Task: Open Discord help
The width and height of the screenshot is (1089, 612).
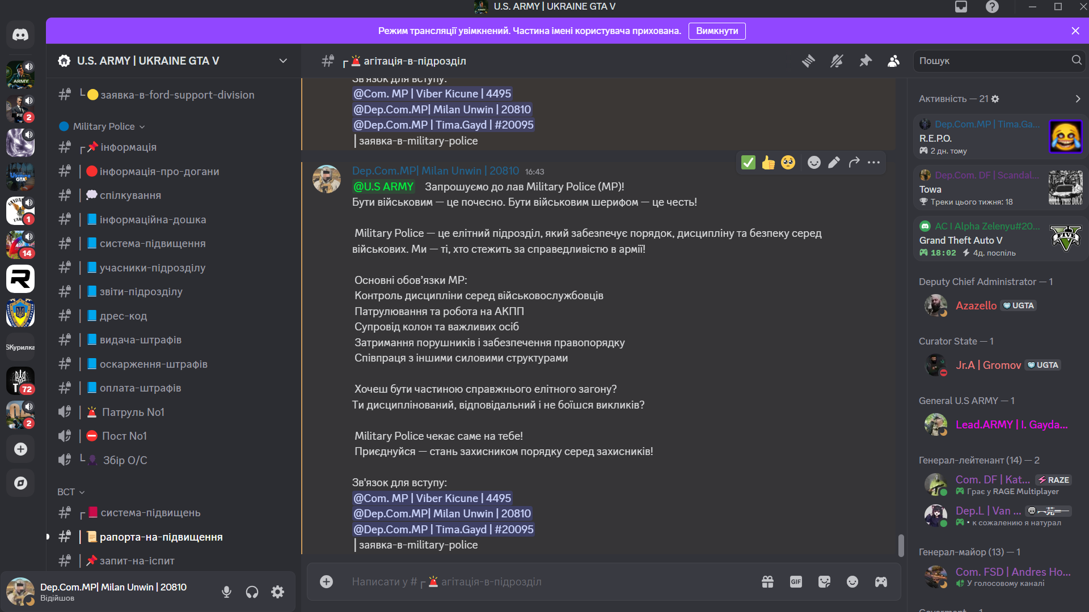Action: [x=992, y=7]
